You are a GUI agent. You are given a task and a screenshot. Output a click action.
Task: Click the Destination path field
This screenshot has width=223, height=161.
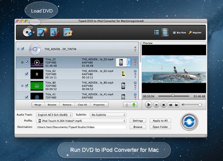(x=81, y=127)
